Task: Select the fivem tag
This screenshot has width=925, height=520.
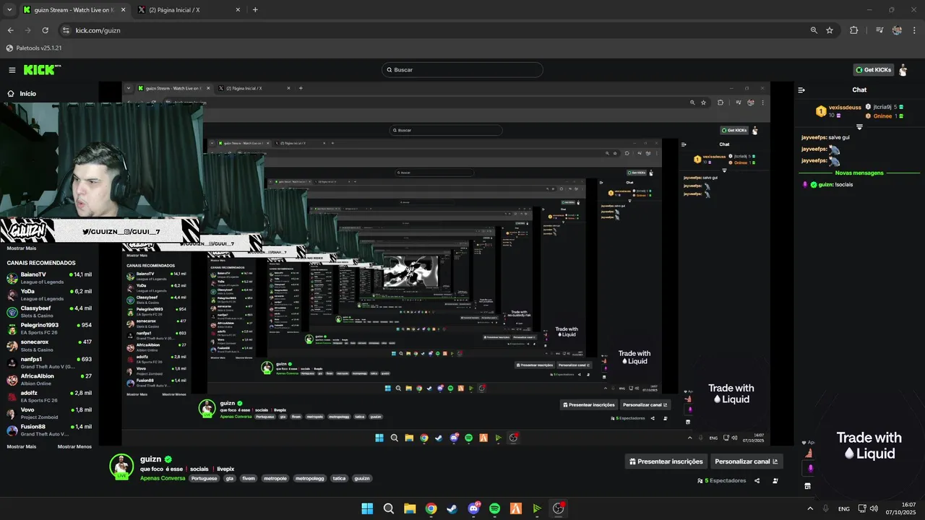Action: (249, 478)
